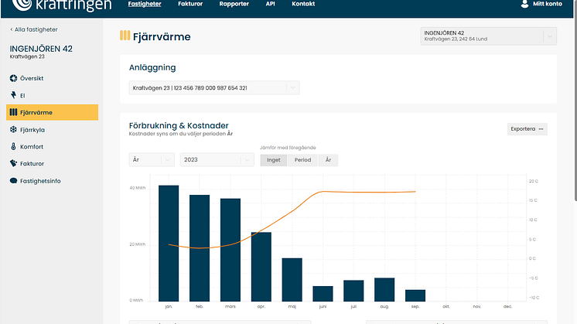The height and width of the screenshot is (324, 577).
Task: Click Mitt konto link
Action: point(547,4)
